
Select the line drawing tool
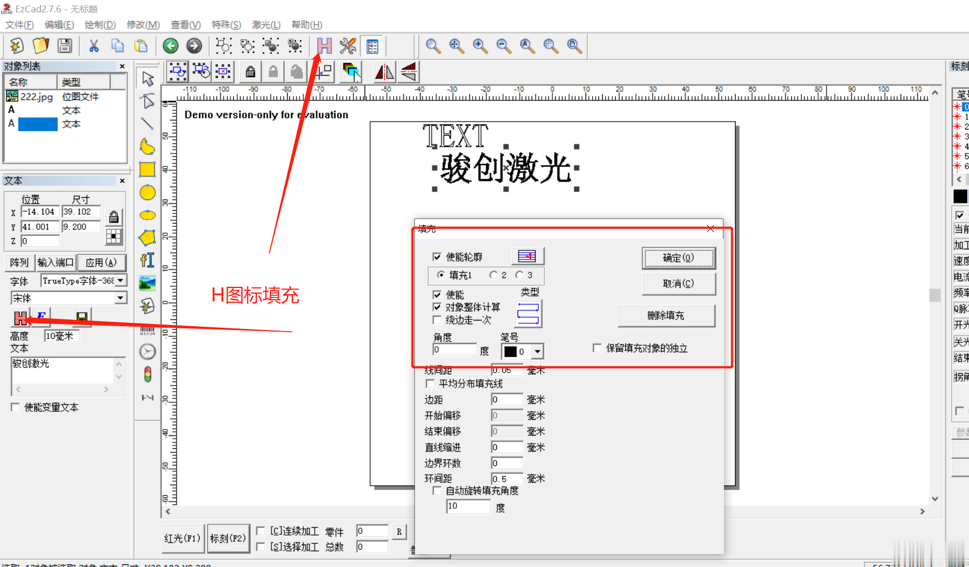point(147,124)
